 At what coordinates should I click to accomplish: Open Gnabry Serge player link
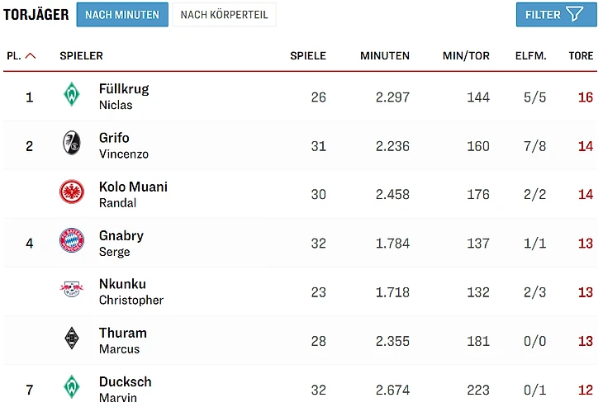coord(121,242)
